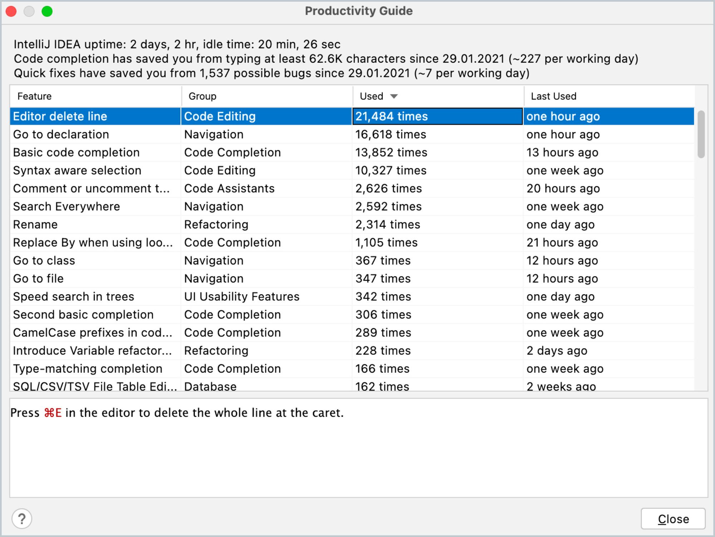
Task: Select the Rename feature row
Action: click(x=352, y=225)
